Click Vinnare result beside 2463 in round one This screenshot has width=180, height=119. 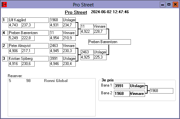tap(69, 46)
